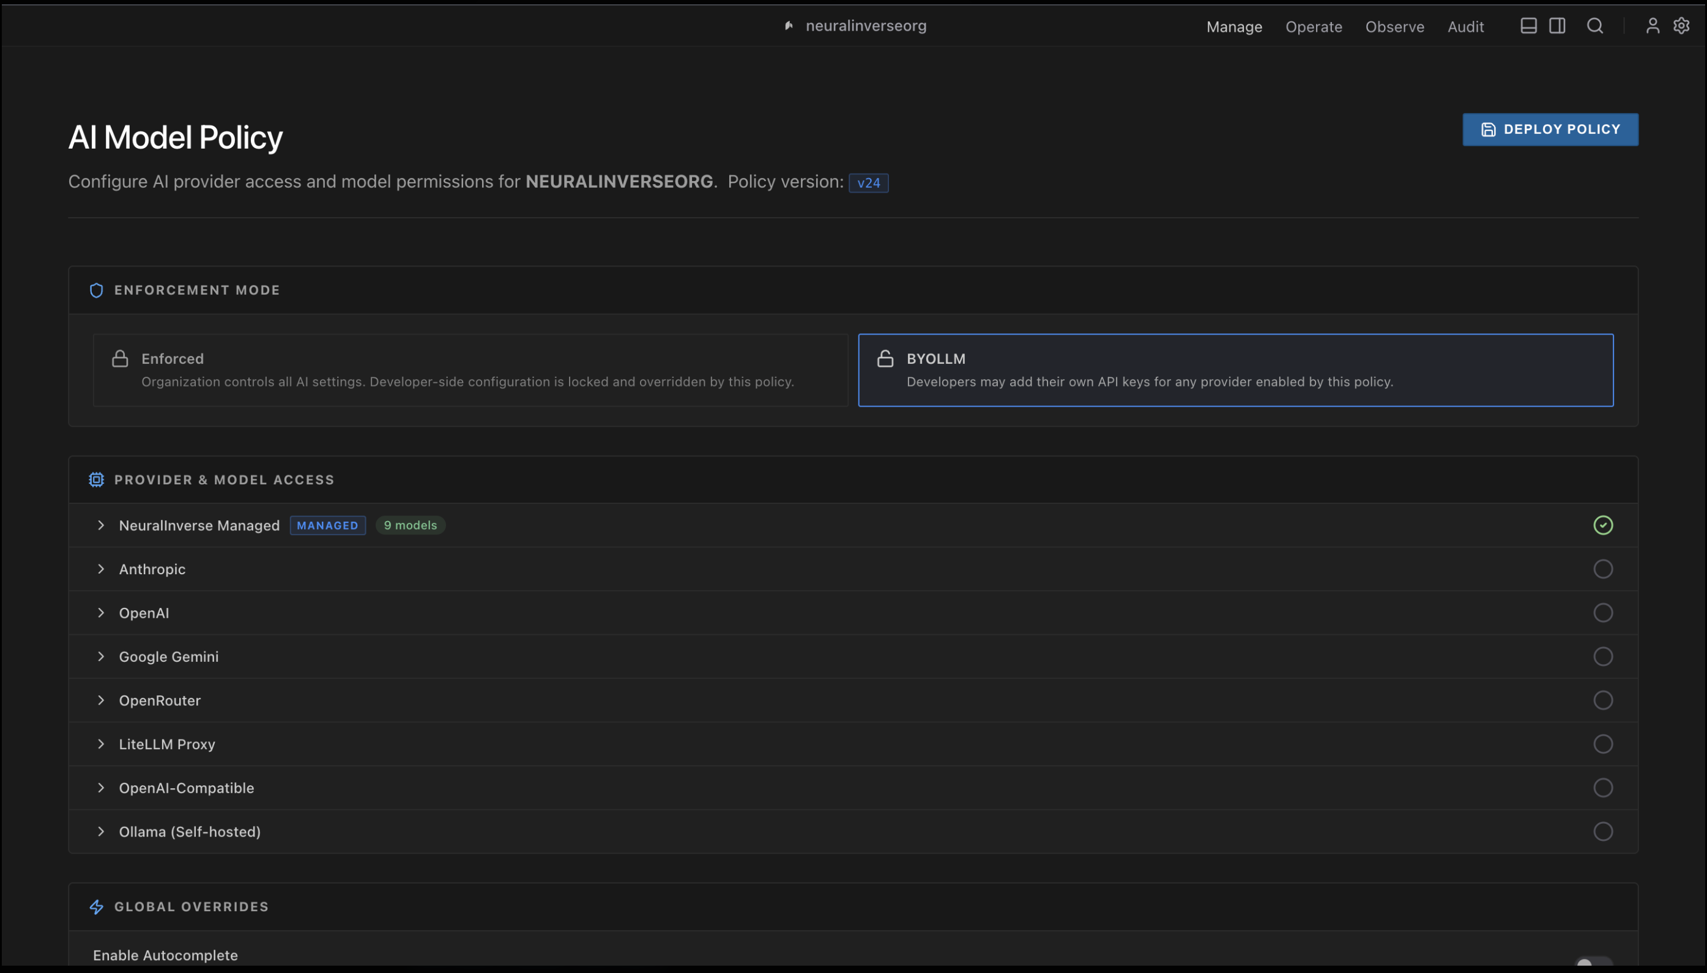Open the user account icon
Image resolution: width=1707 pixels, height=973 pixels.
(x=1652, y=26)
